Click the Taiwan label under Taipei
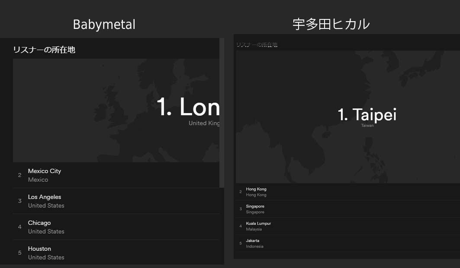The width and height of the screenshot is (460, 268). (x=367, y=126)
